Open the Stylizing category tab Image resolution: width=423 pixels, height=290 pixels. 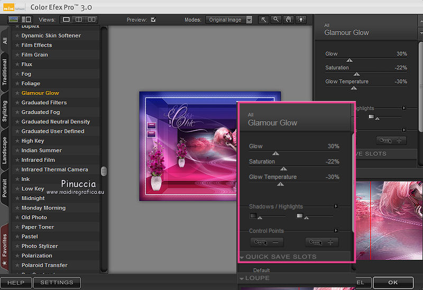coord(5,111)
